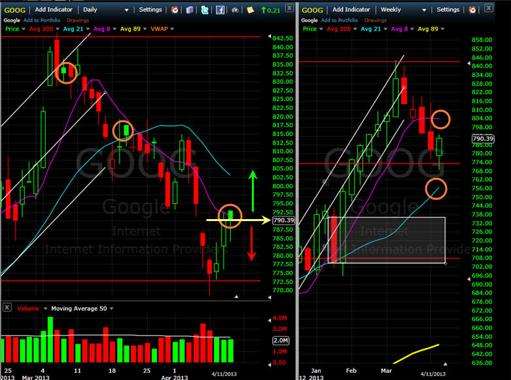Close the Volume panel with its X button

point(7,307)
